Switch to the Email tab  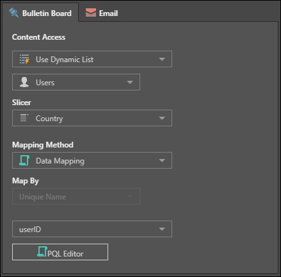[102, 13]
